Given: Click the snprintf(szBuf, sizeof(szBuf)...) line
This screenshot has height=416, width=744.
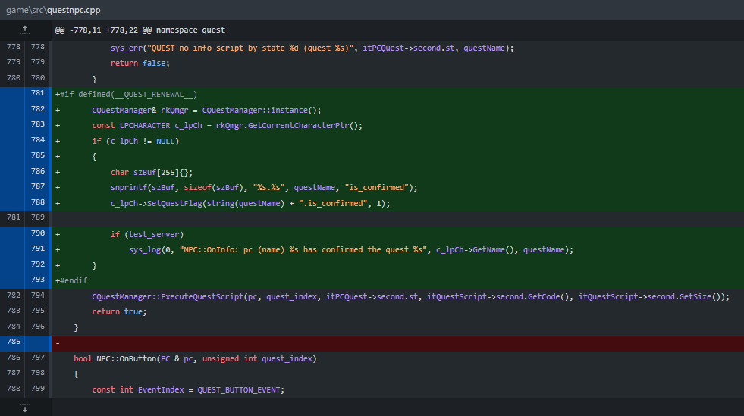Looking at the screenshot, I should (x=264, y=187).
